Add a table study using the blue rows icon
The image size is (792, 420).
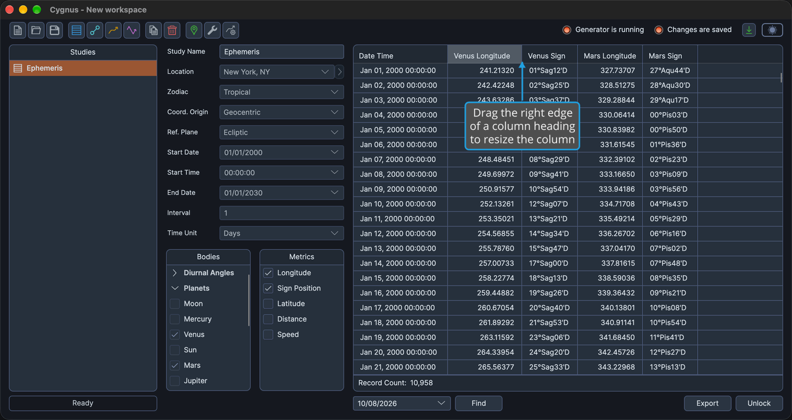click(x=77, y=30)
